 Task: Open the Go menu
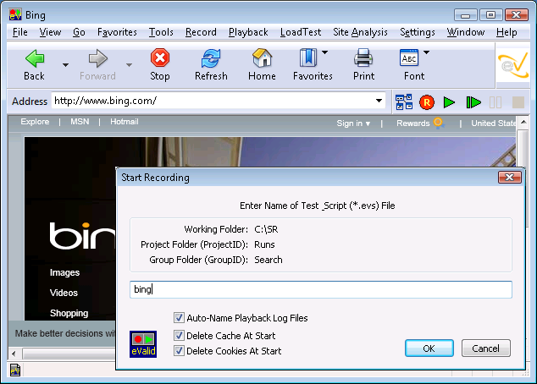(79, 32)
